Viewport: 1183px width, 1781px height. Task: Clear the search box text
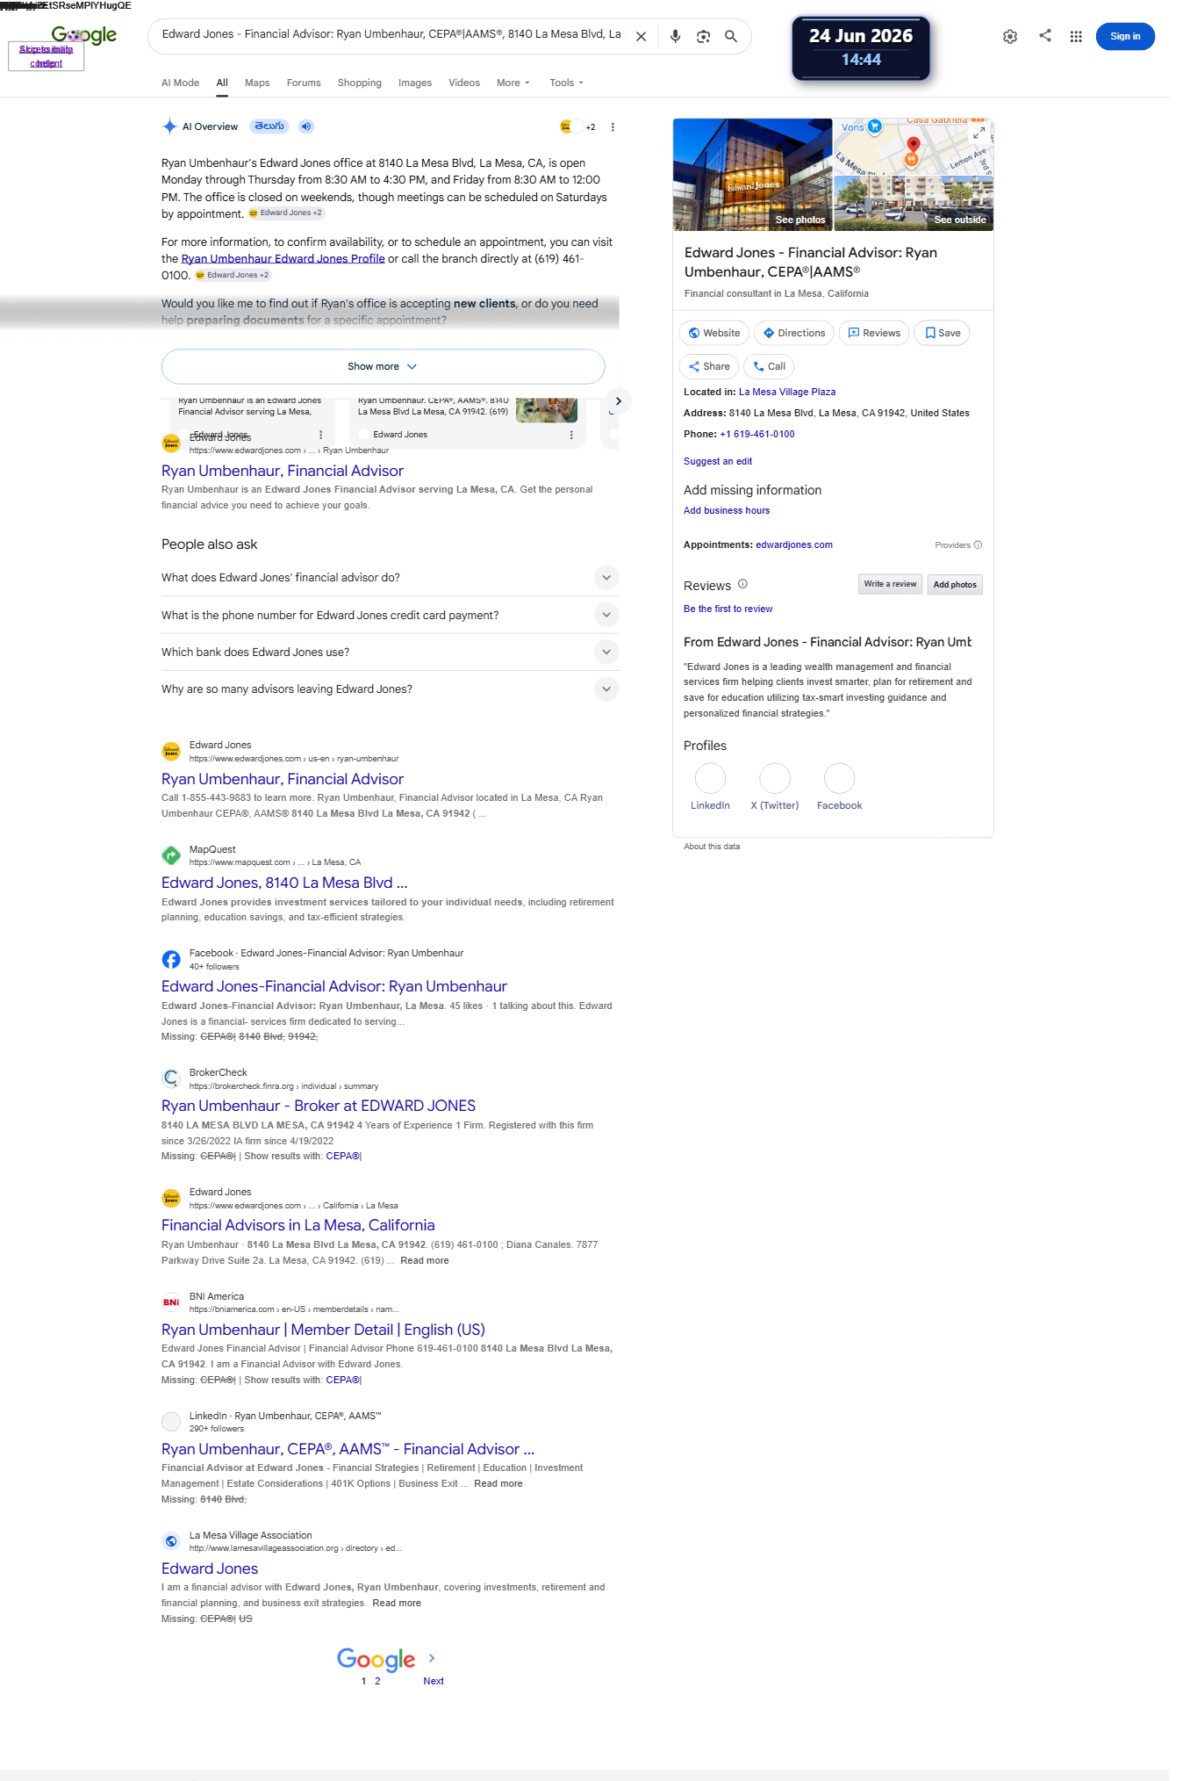pyautogui.click(x=641, y=37)
